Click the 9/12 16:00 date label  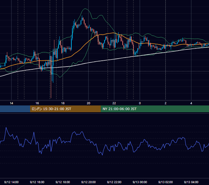37,182
